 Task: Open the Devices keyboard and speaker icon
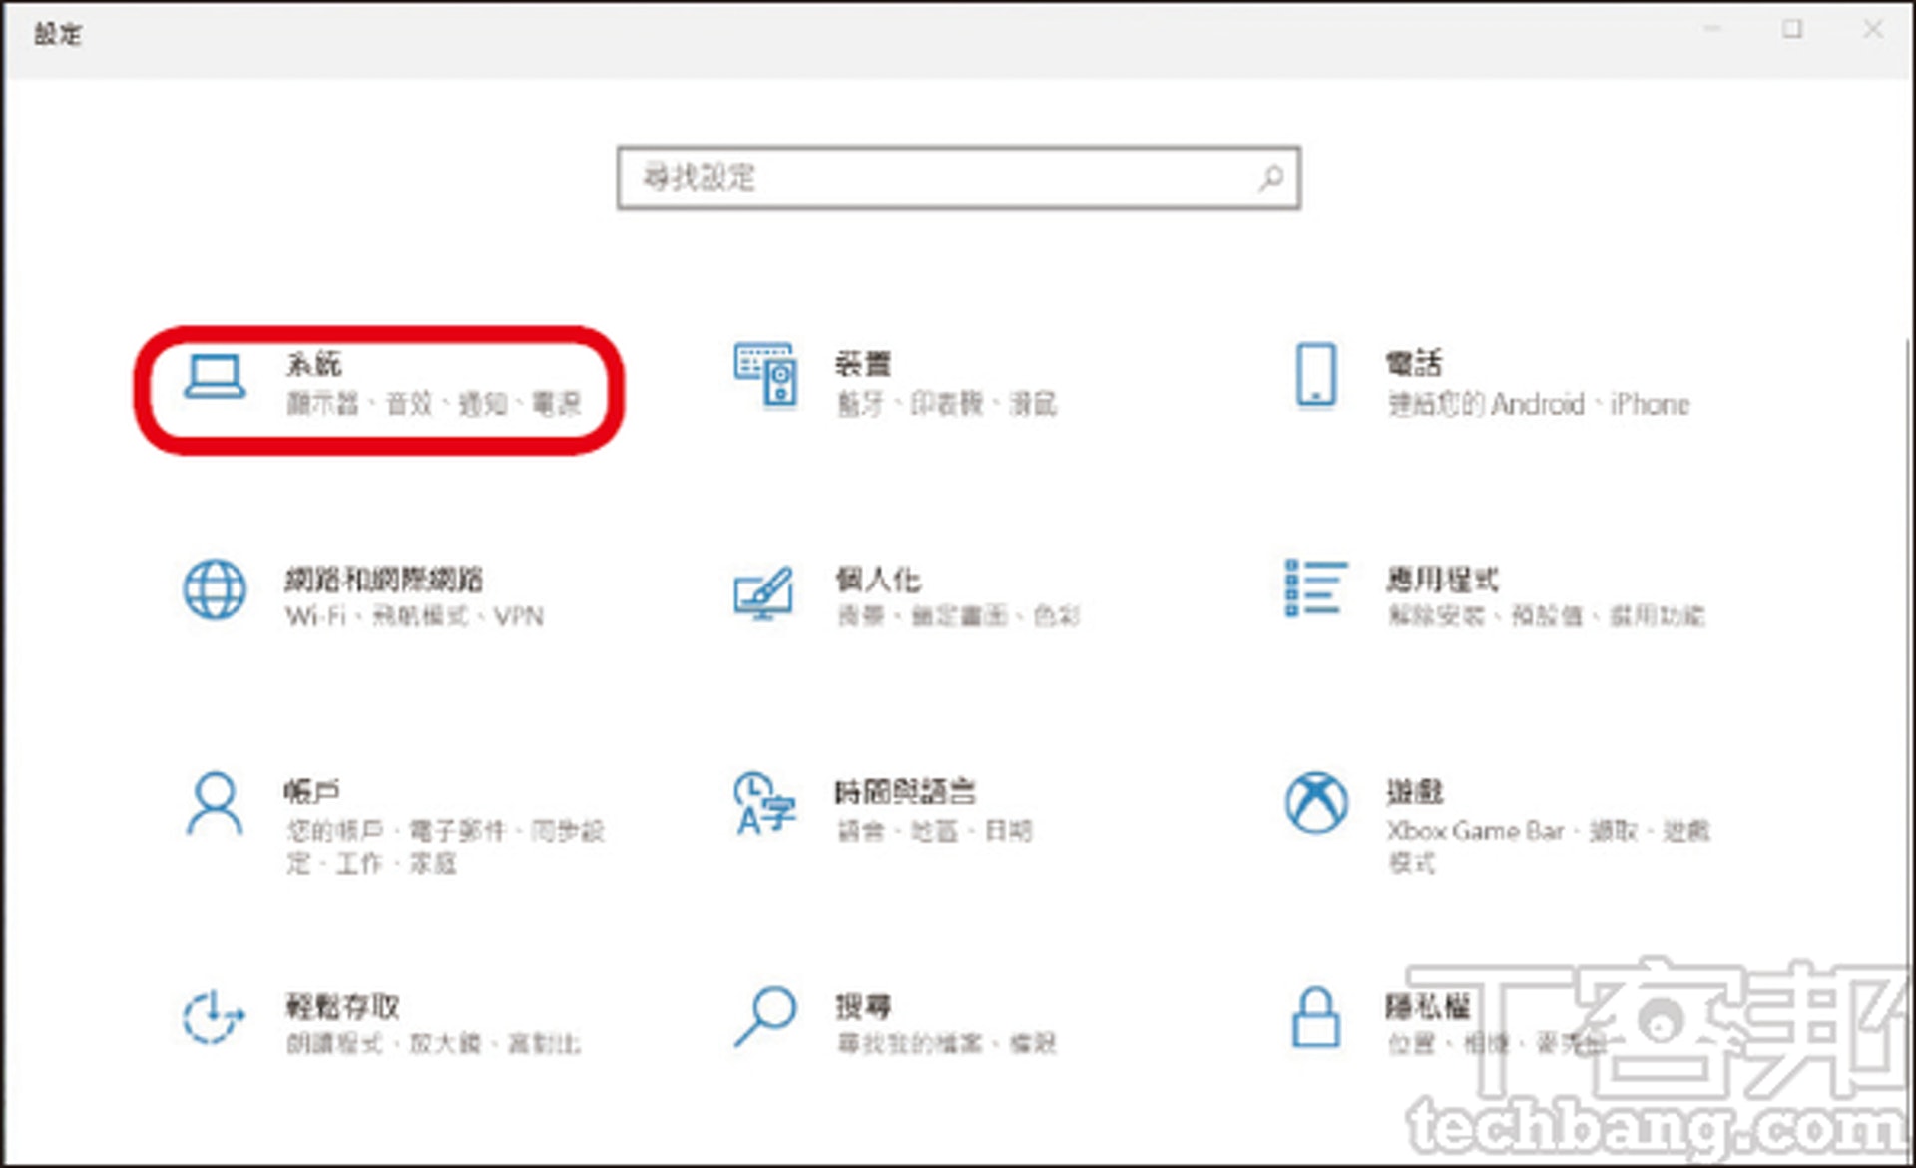[x=765, y=375]
